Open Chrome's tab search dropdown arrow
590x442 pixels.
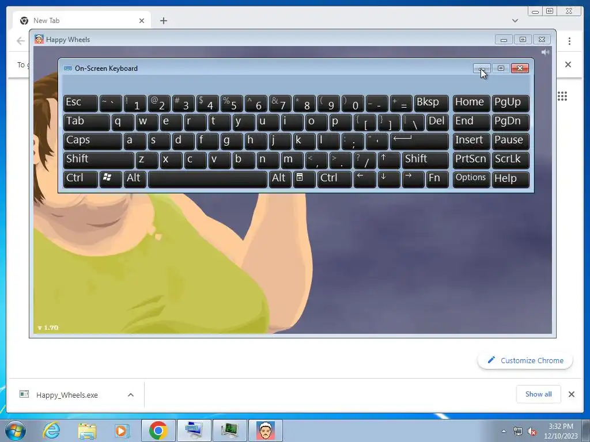(515, 21)
